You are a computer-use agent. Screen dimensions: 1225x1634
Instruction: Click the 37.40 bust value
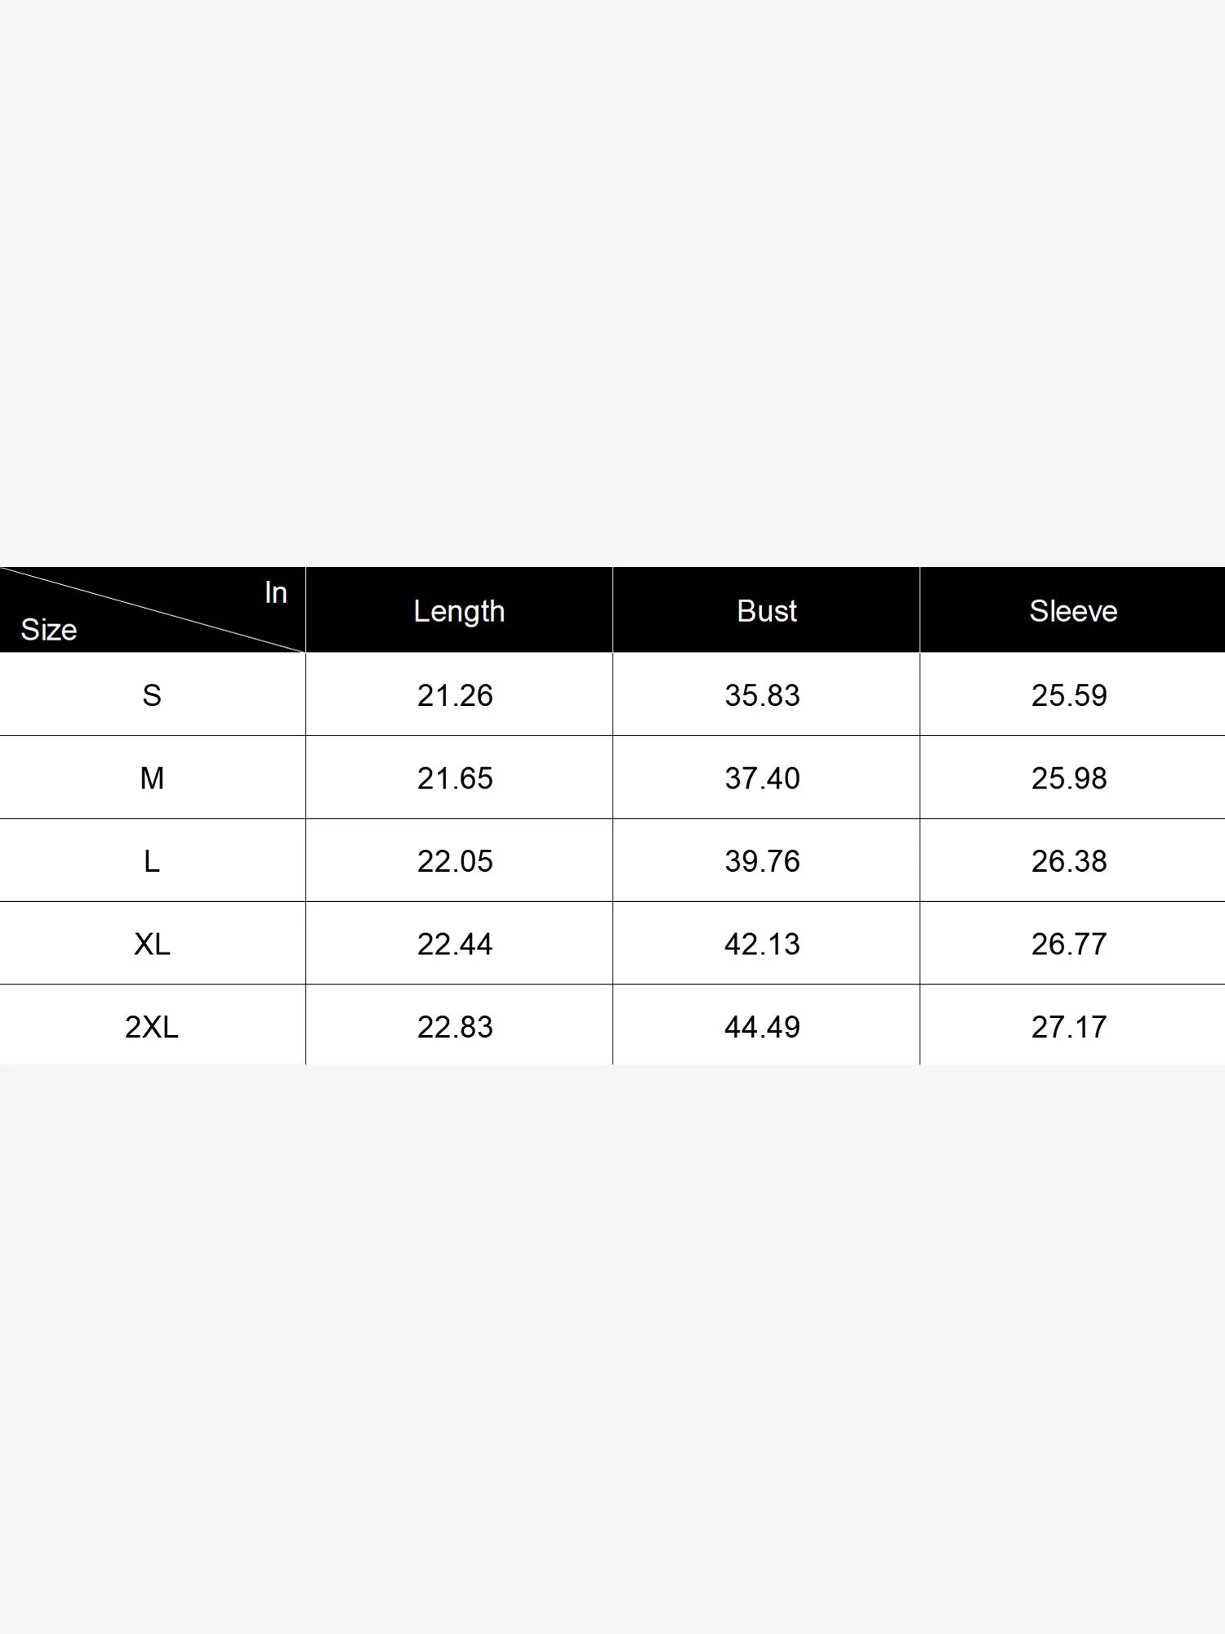[x=762, y=779]
